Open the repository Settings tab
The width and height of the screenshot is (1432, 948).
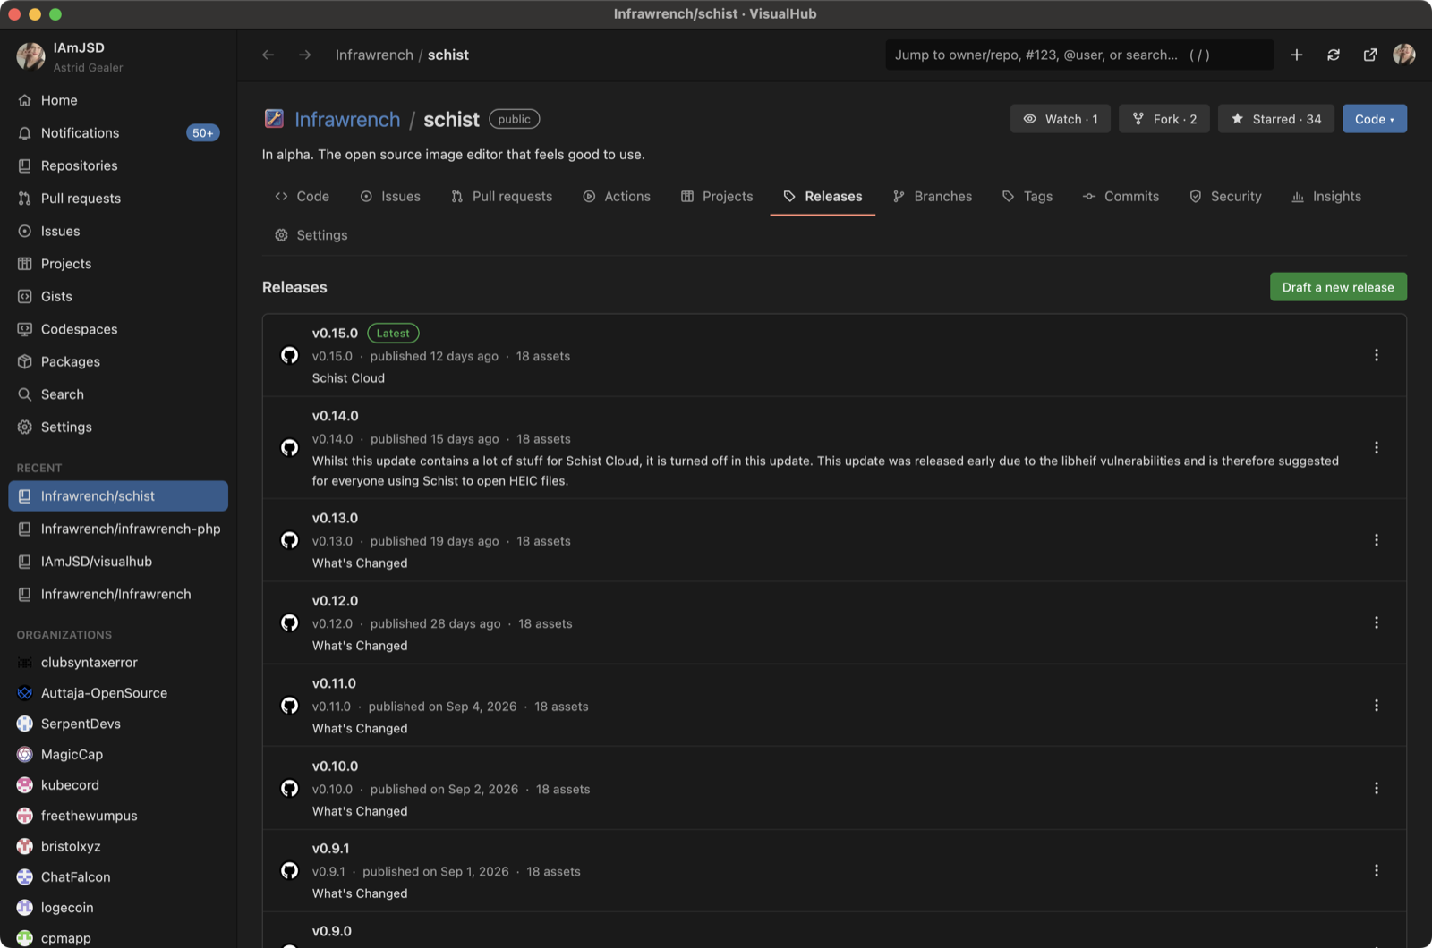pyautogui.click(x=311, y=235)
